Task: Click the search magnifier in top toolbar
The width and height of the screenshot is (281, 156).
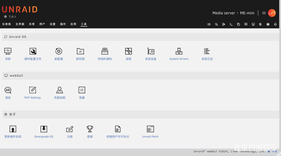Action: 216,24
